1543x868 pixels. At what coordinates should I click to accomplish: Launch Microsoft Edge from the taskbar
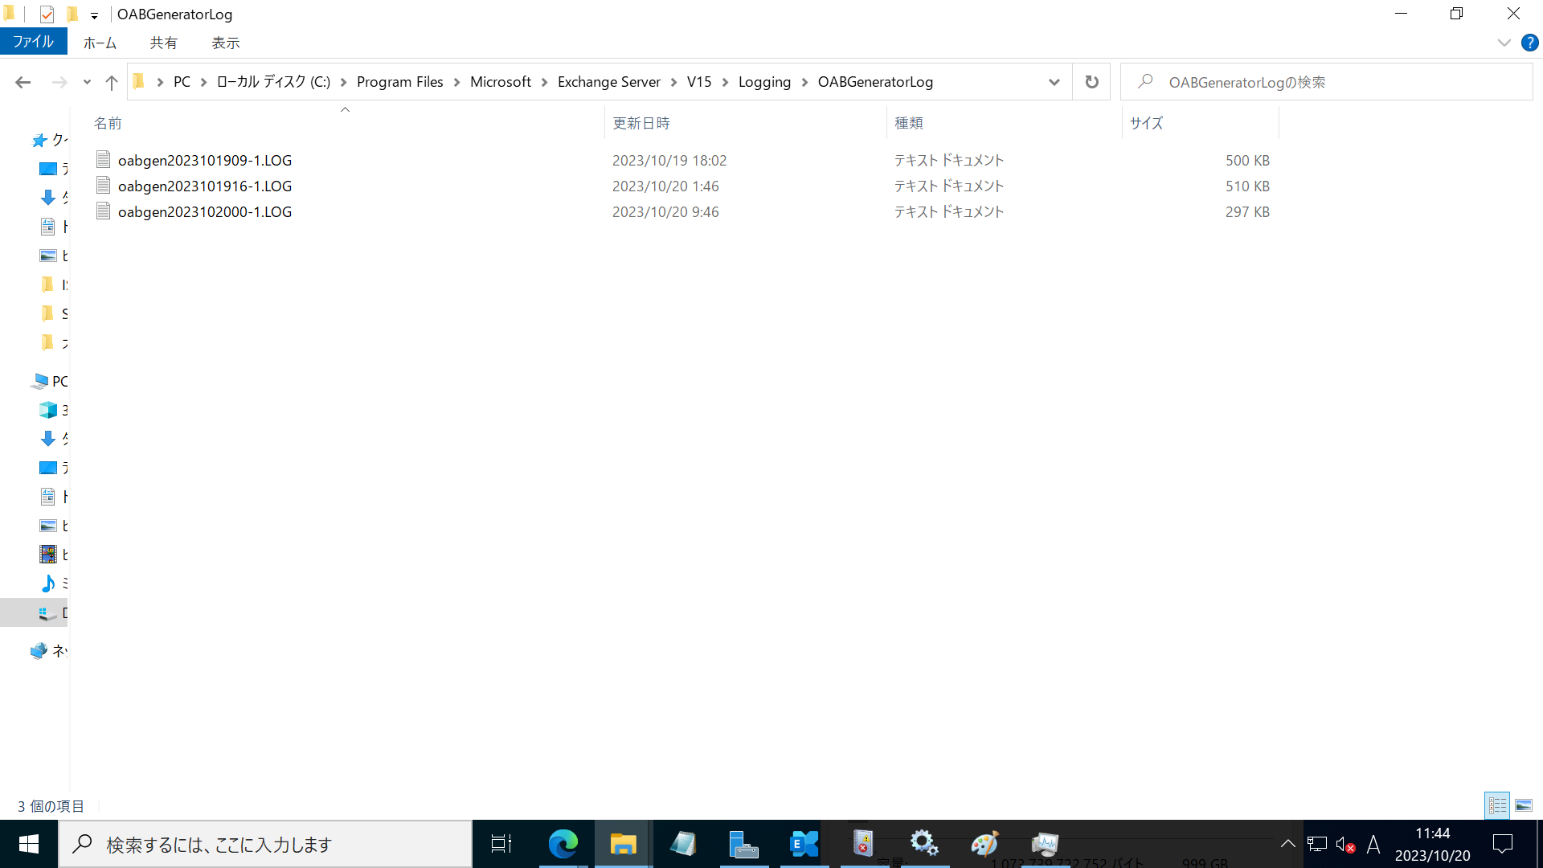[563, 844]
